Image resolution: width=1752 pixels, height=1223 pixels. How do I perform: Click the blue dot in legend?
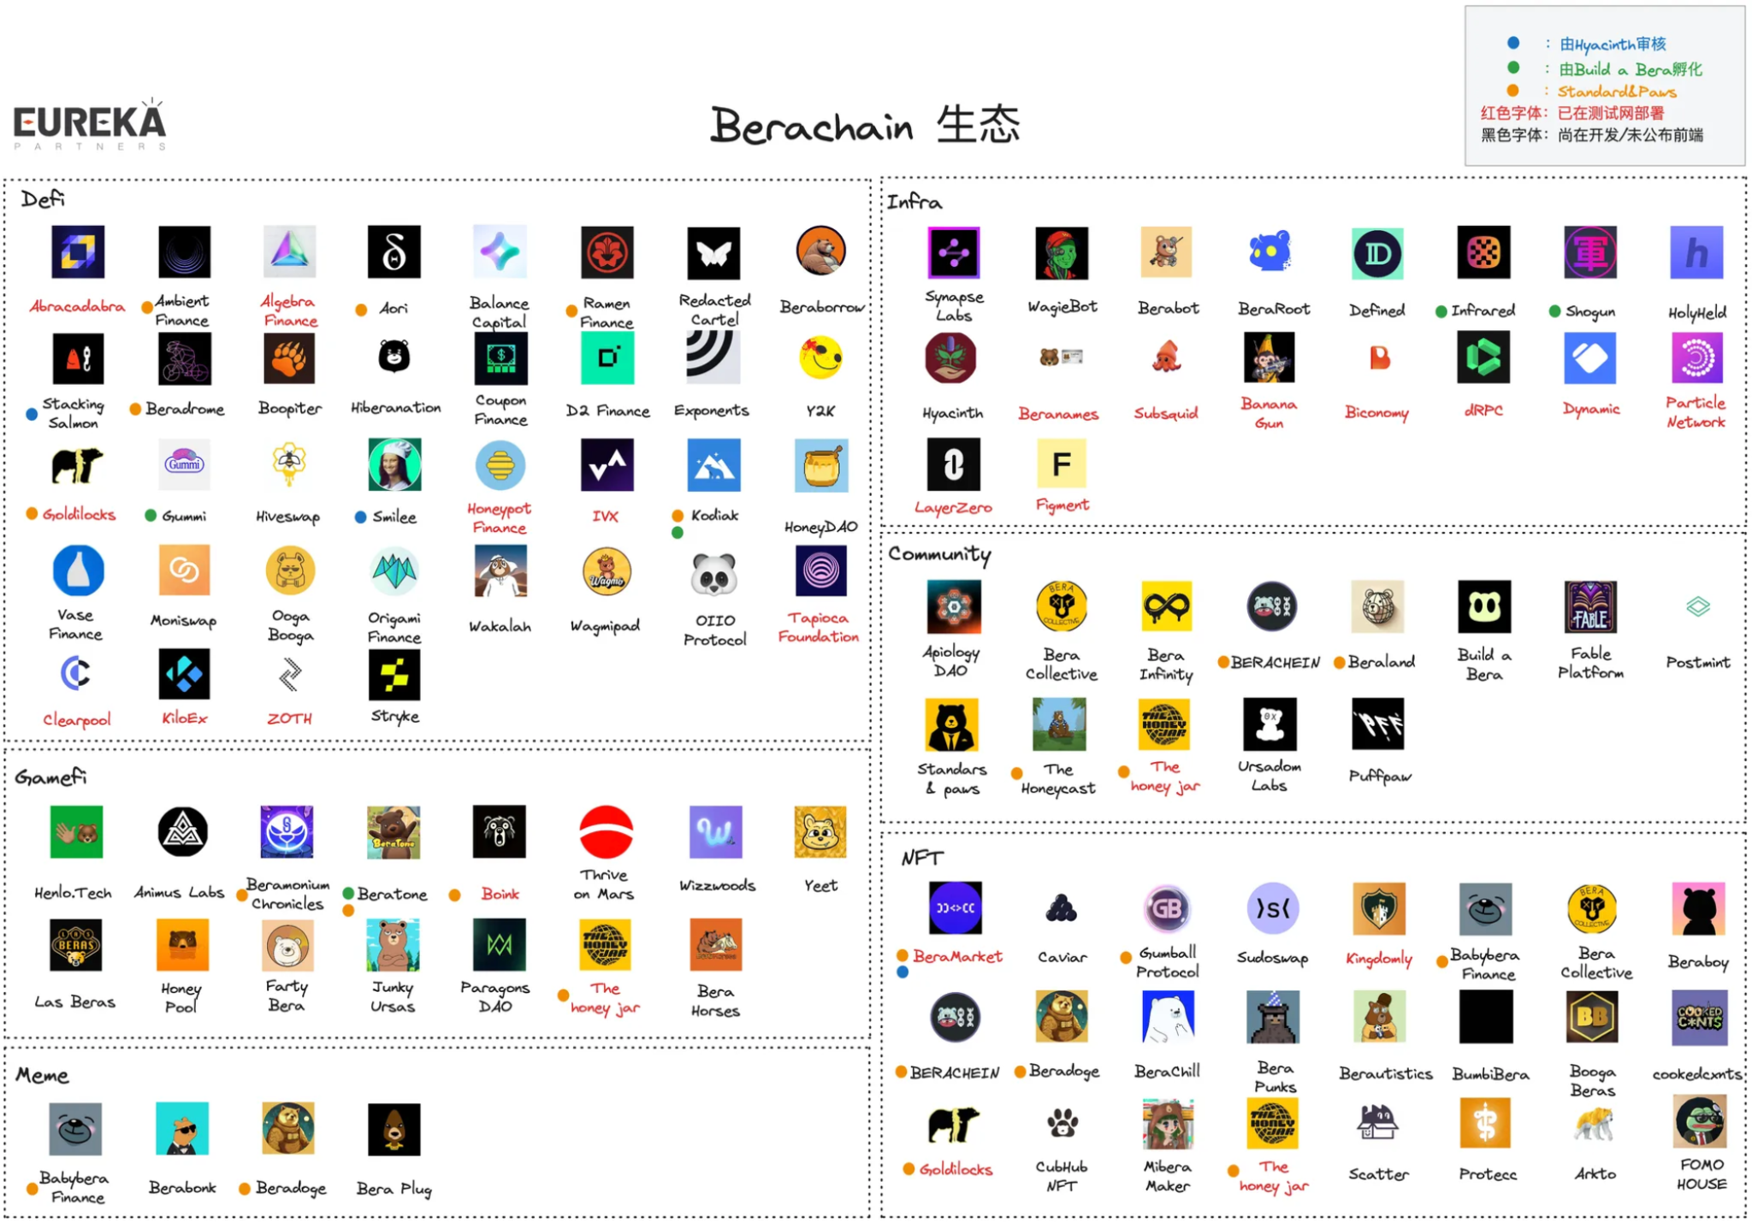(x=1513, y=43)
